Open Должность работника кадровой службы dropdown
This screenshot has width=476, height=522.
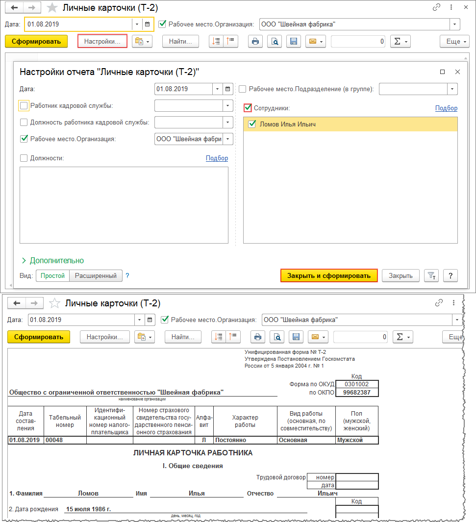pos(227,122)
